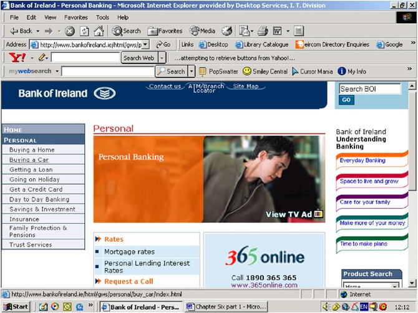This screenshot has height=313, width=418.
Task: Switch to Chapter Six part 1 taskbar window
Action: (x=226, y=307)
